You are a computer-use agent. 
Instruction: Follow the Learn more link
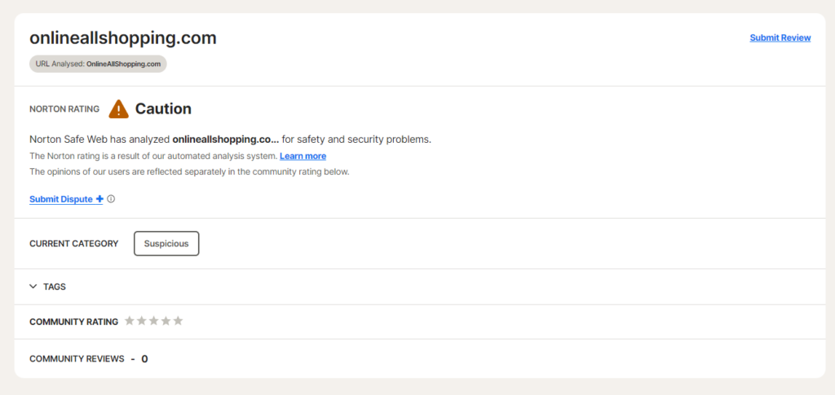[303, 156]
